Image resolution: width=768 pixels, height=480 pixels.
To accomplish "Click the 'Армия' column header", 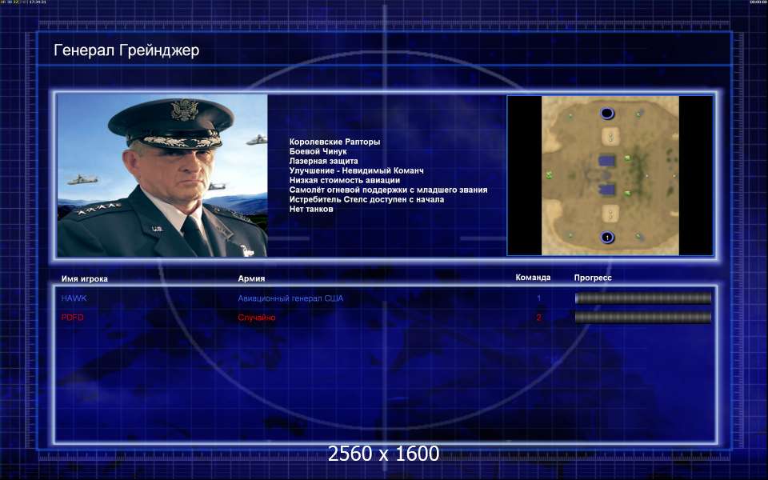I will (x=251, y=279).
